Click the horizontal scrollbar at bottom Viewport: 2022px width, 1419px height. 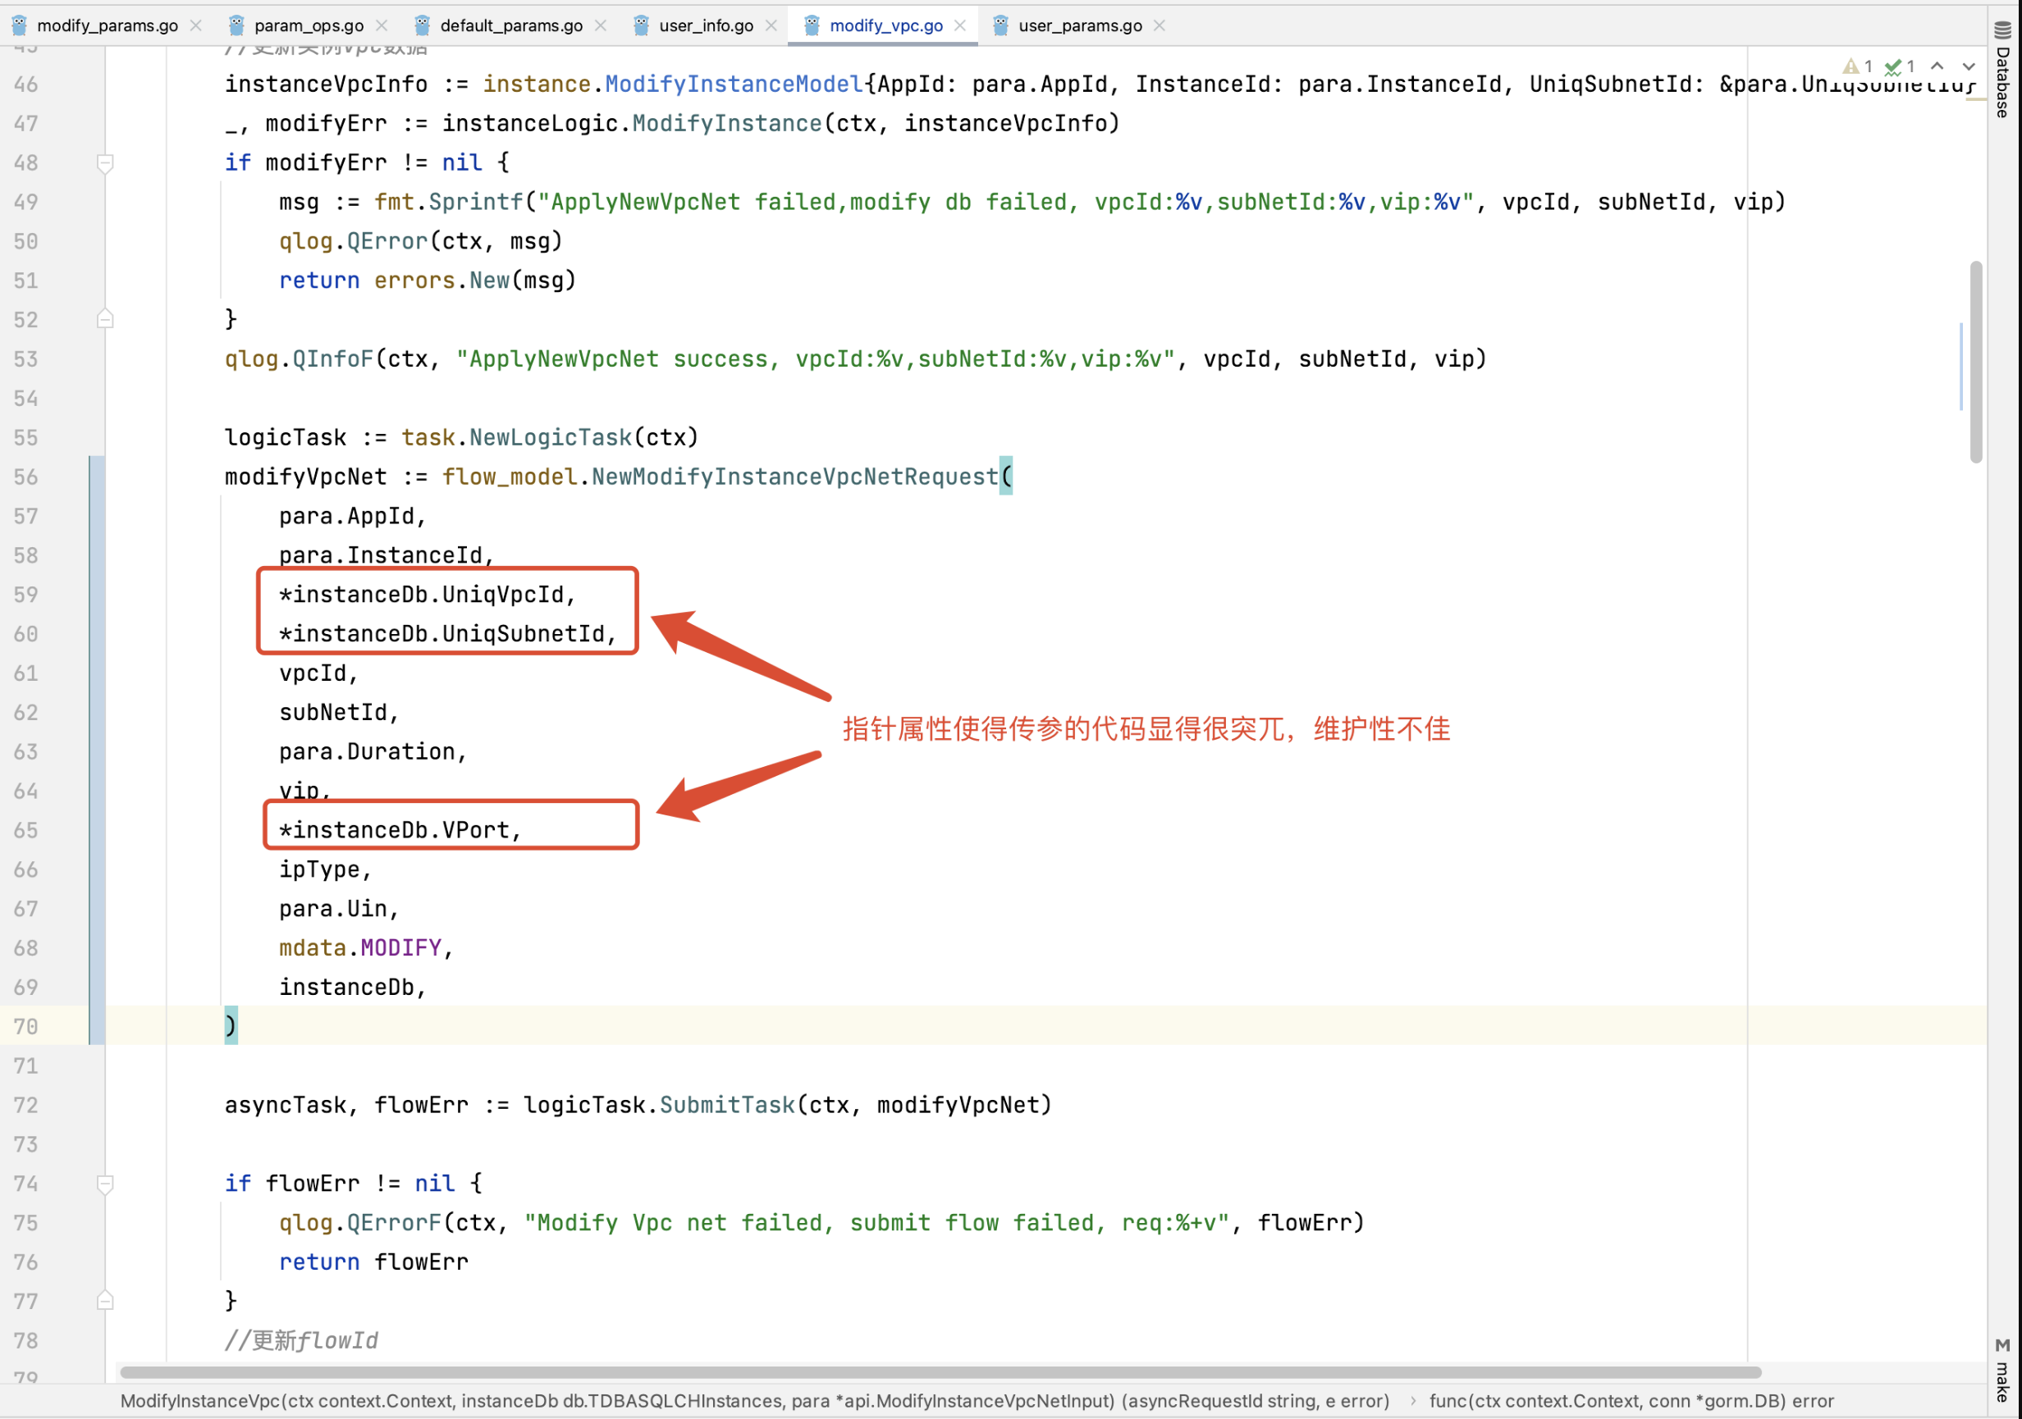tap(940, 1372)
